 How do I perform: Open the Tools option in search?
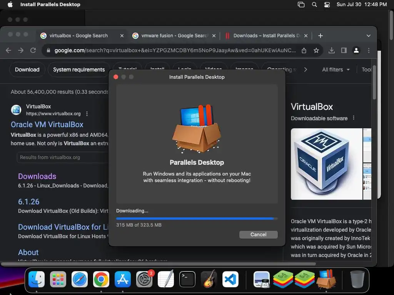[366, 70]
